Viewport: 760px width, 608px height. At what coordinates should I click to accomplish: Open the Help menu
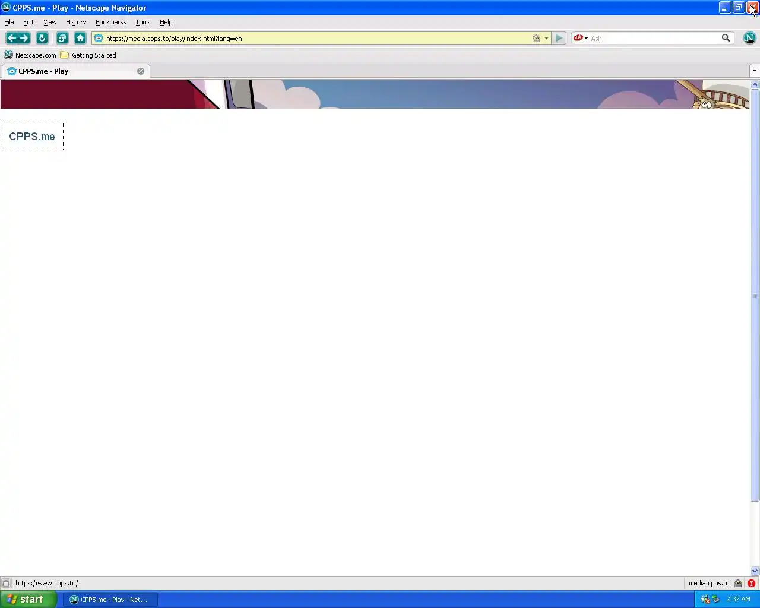166,22
